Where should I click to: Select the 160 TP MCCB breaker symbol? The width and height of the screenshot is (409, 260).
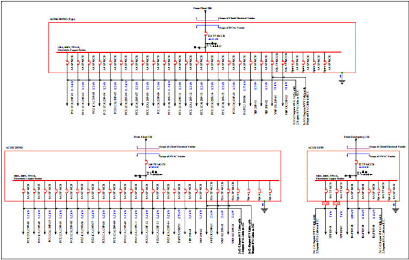[146, 162]
